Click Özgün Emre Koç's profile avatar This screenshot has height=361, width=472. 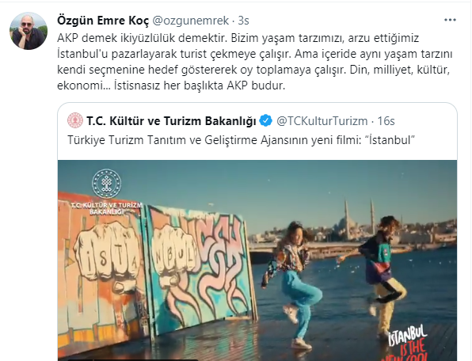29,31
